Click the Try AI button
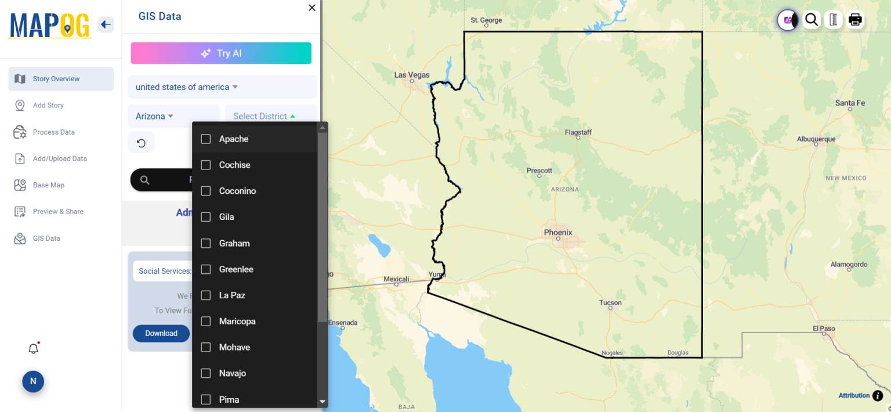Screen dimensions: 891x412 (x=221, y=52)
